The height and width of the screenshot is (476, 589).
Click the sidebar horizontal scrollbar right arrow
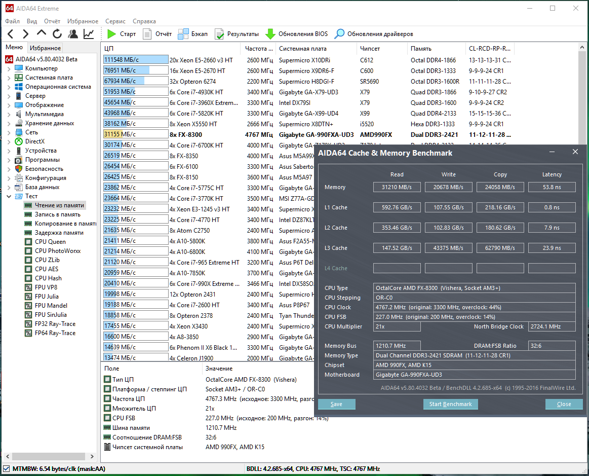[92, 456]
